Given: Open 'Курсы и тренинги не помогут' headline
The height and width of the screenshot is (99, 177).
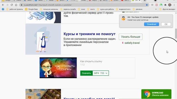Looking at the screenshot, I should point(90,34).
